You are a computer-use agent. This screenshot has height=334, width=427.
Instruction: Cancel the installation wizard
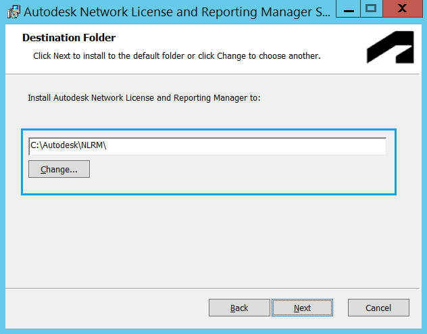(378, 308)
